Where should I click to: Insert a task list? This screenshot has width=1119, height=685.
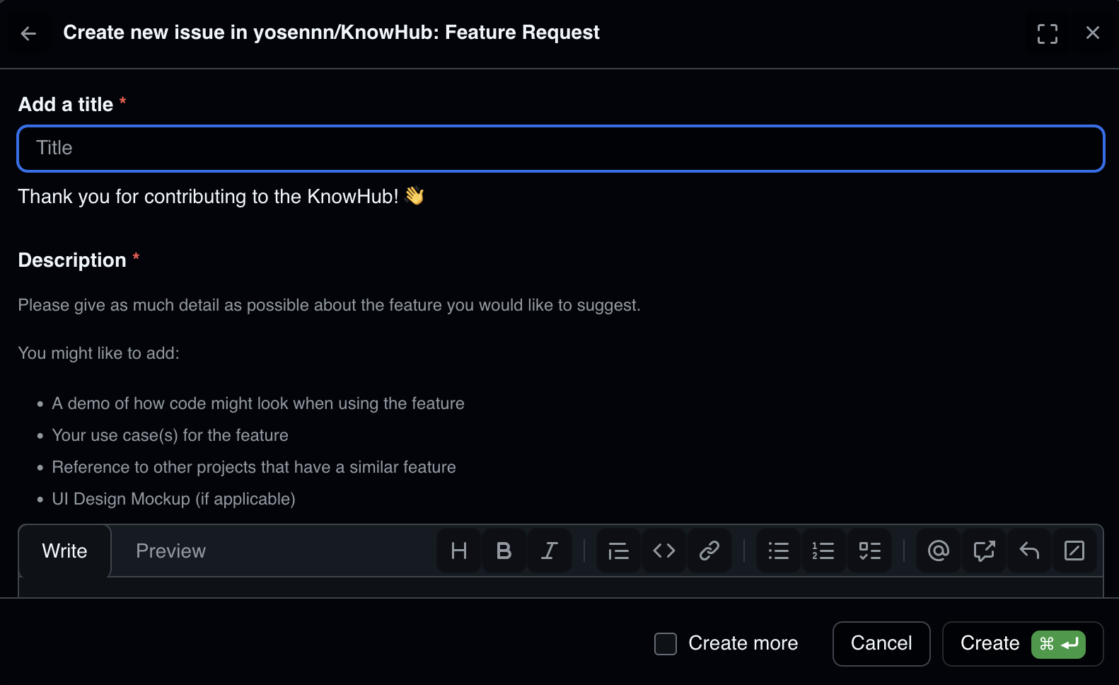pos(869,551)
